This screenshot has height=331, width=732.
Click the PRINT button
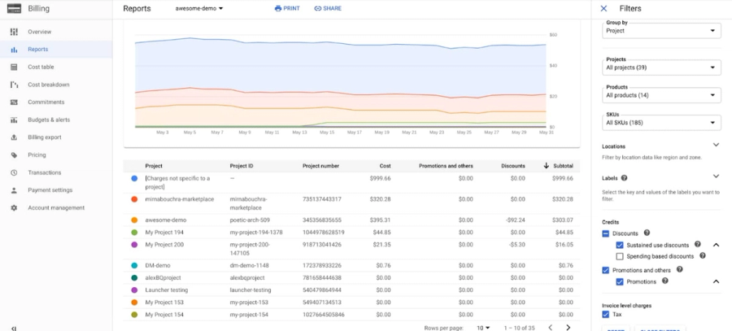[287, 8]
